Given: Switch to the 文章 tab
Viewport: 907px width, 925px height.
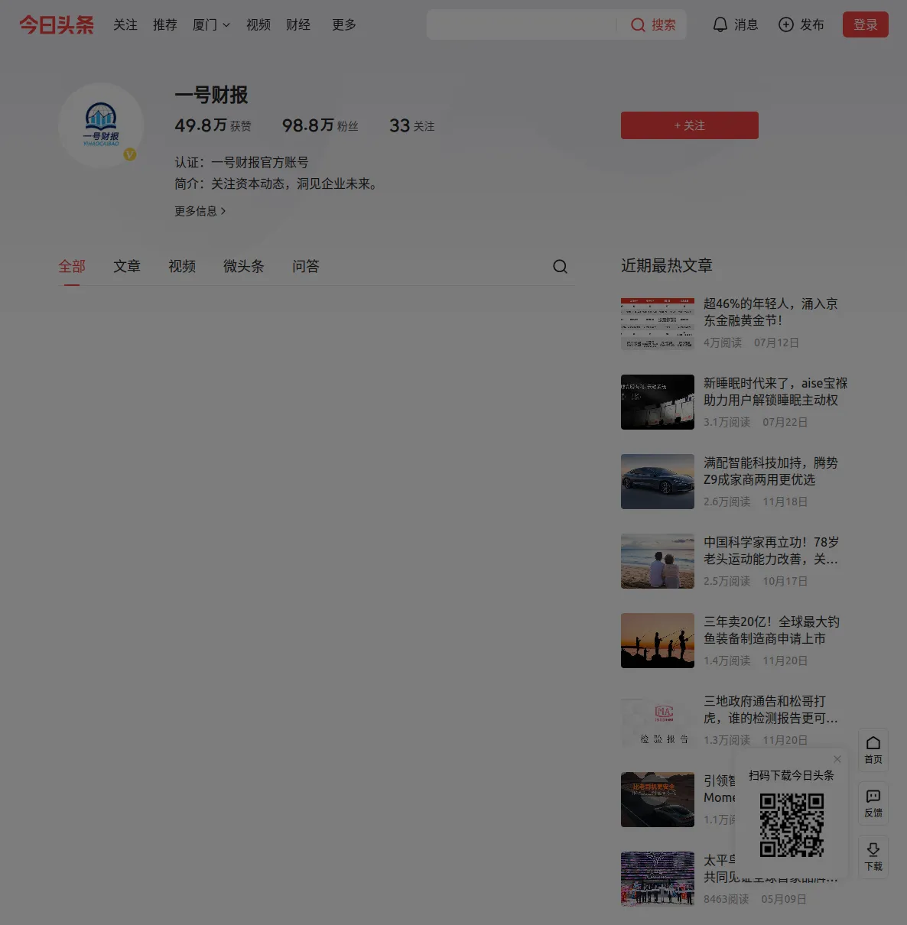Looking at the screenshot, I should (127, 266).
